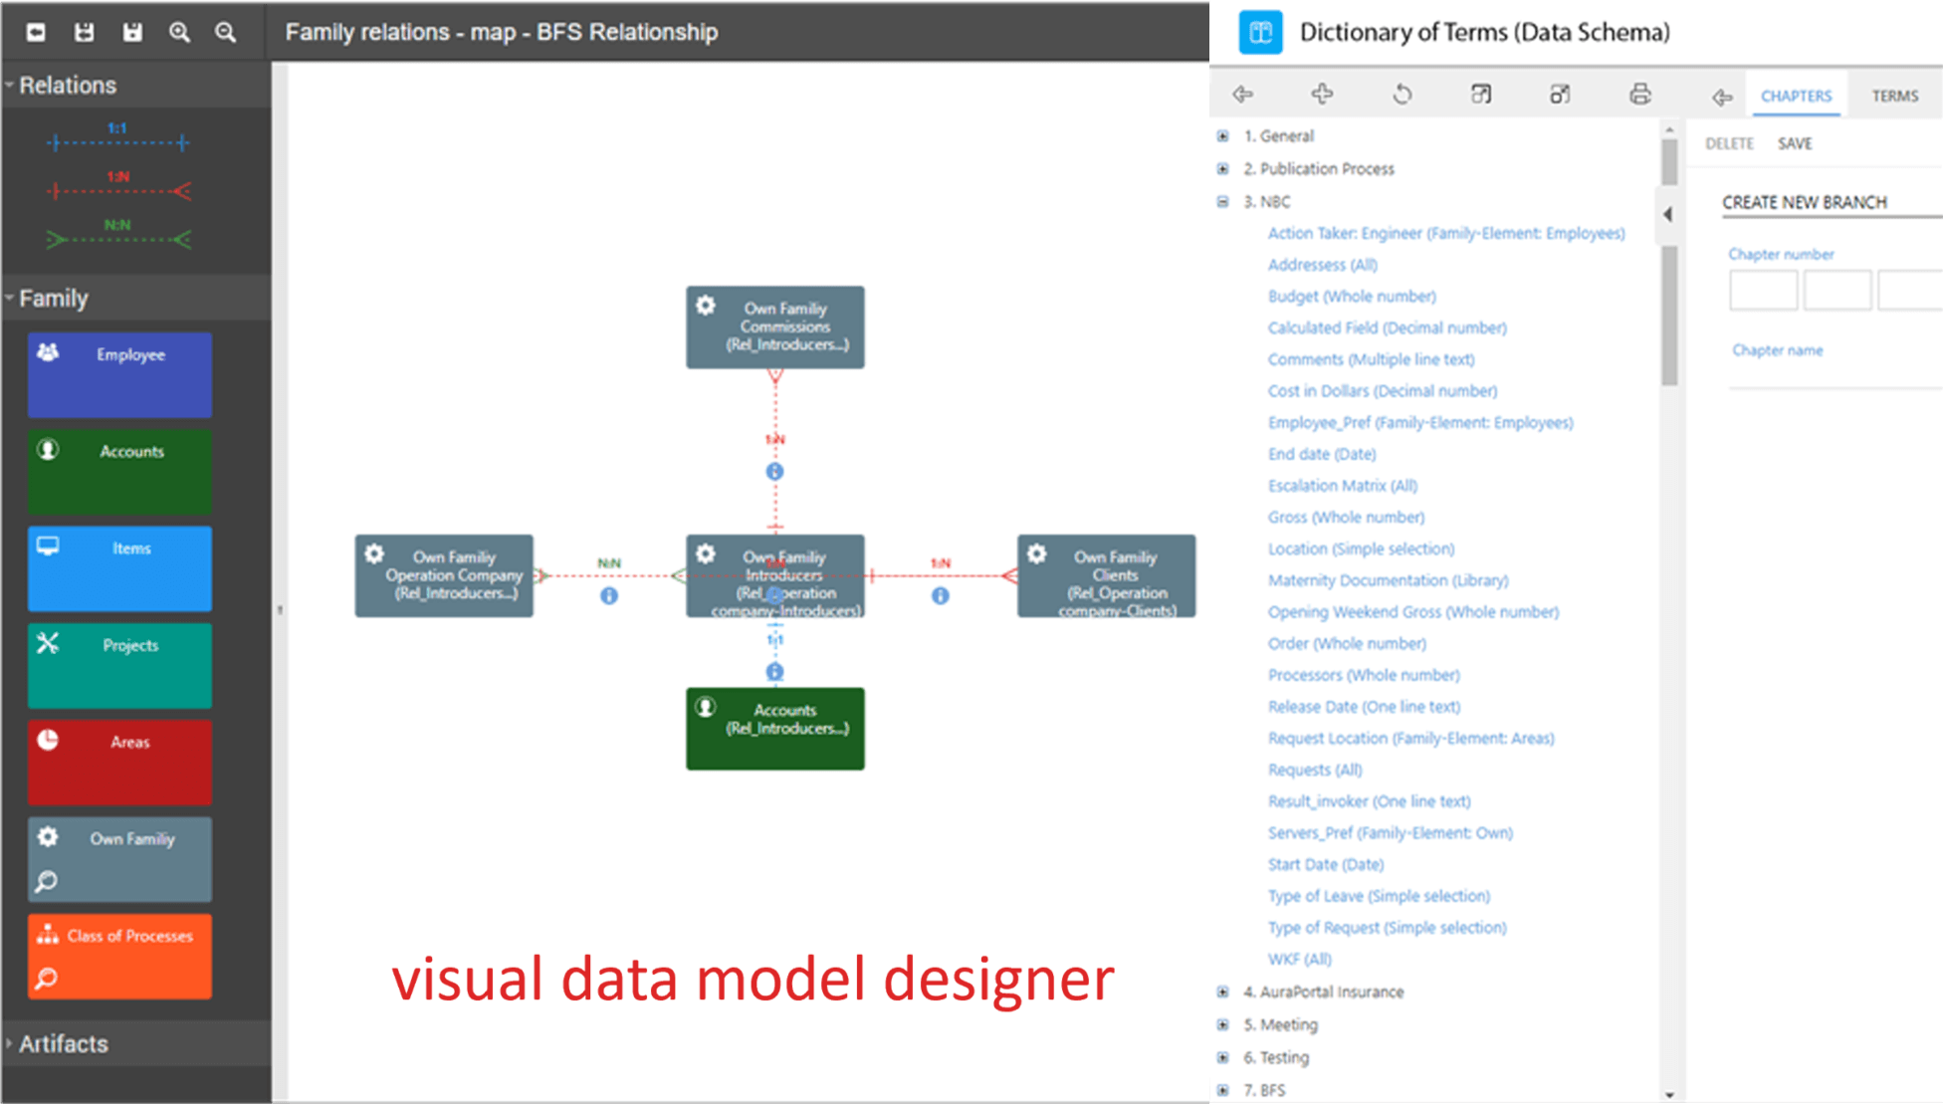Expand the 1. General chapter
1943x1104 pixels.
[1223, 136]
